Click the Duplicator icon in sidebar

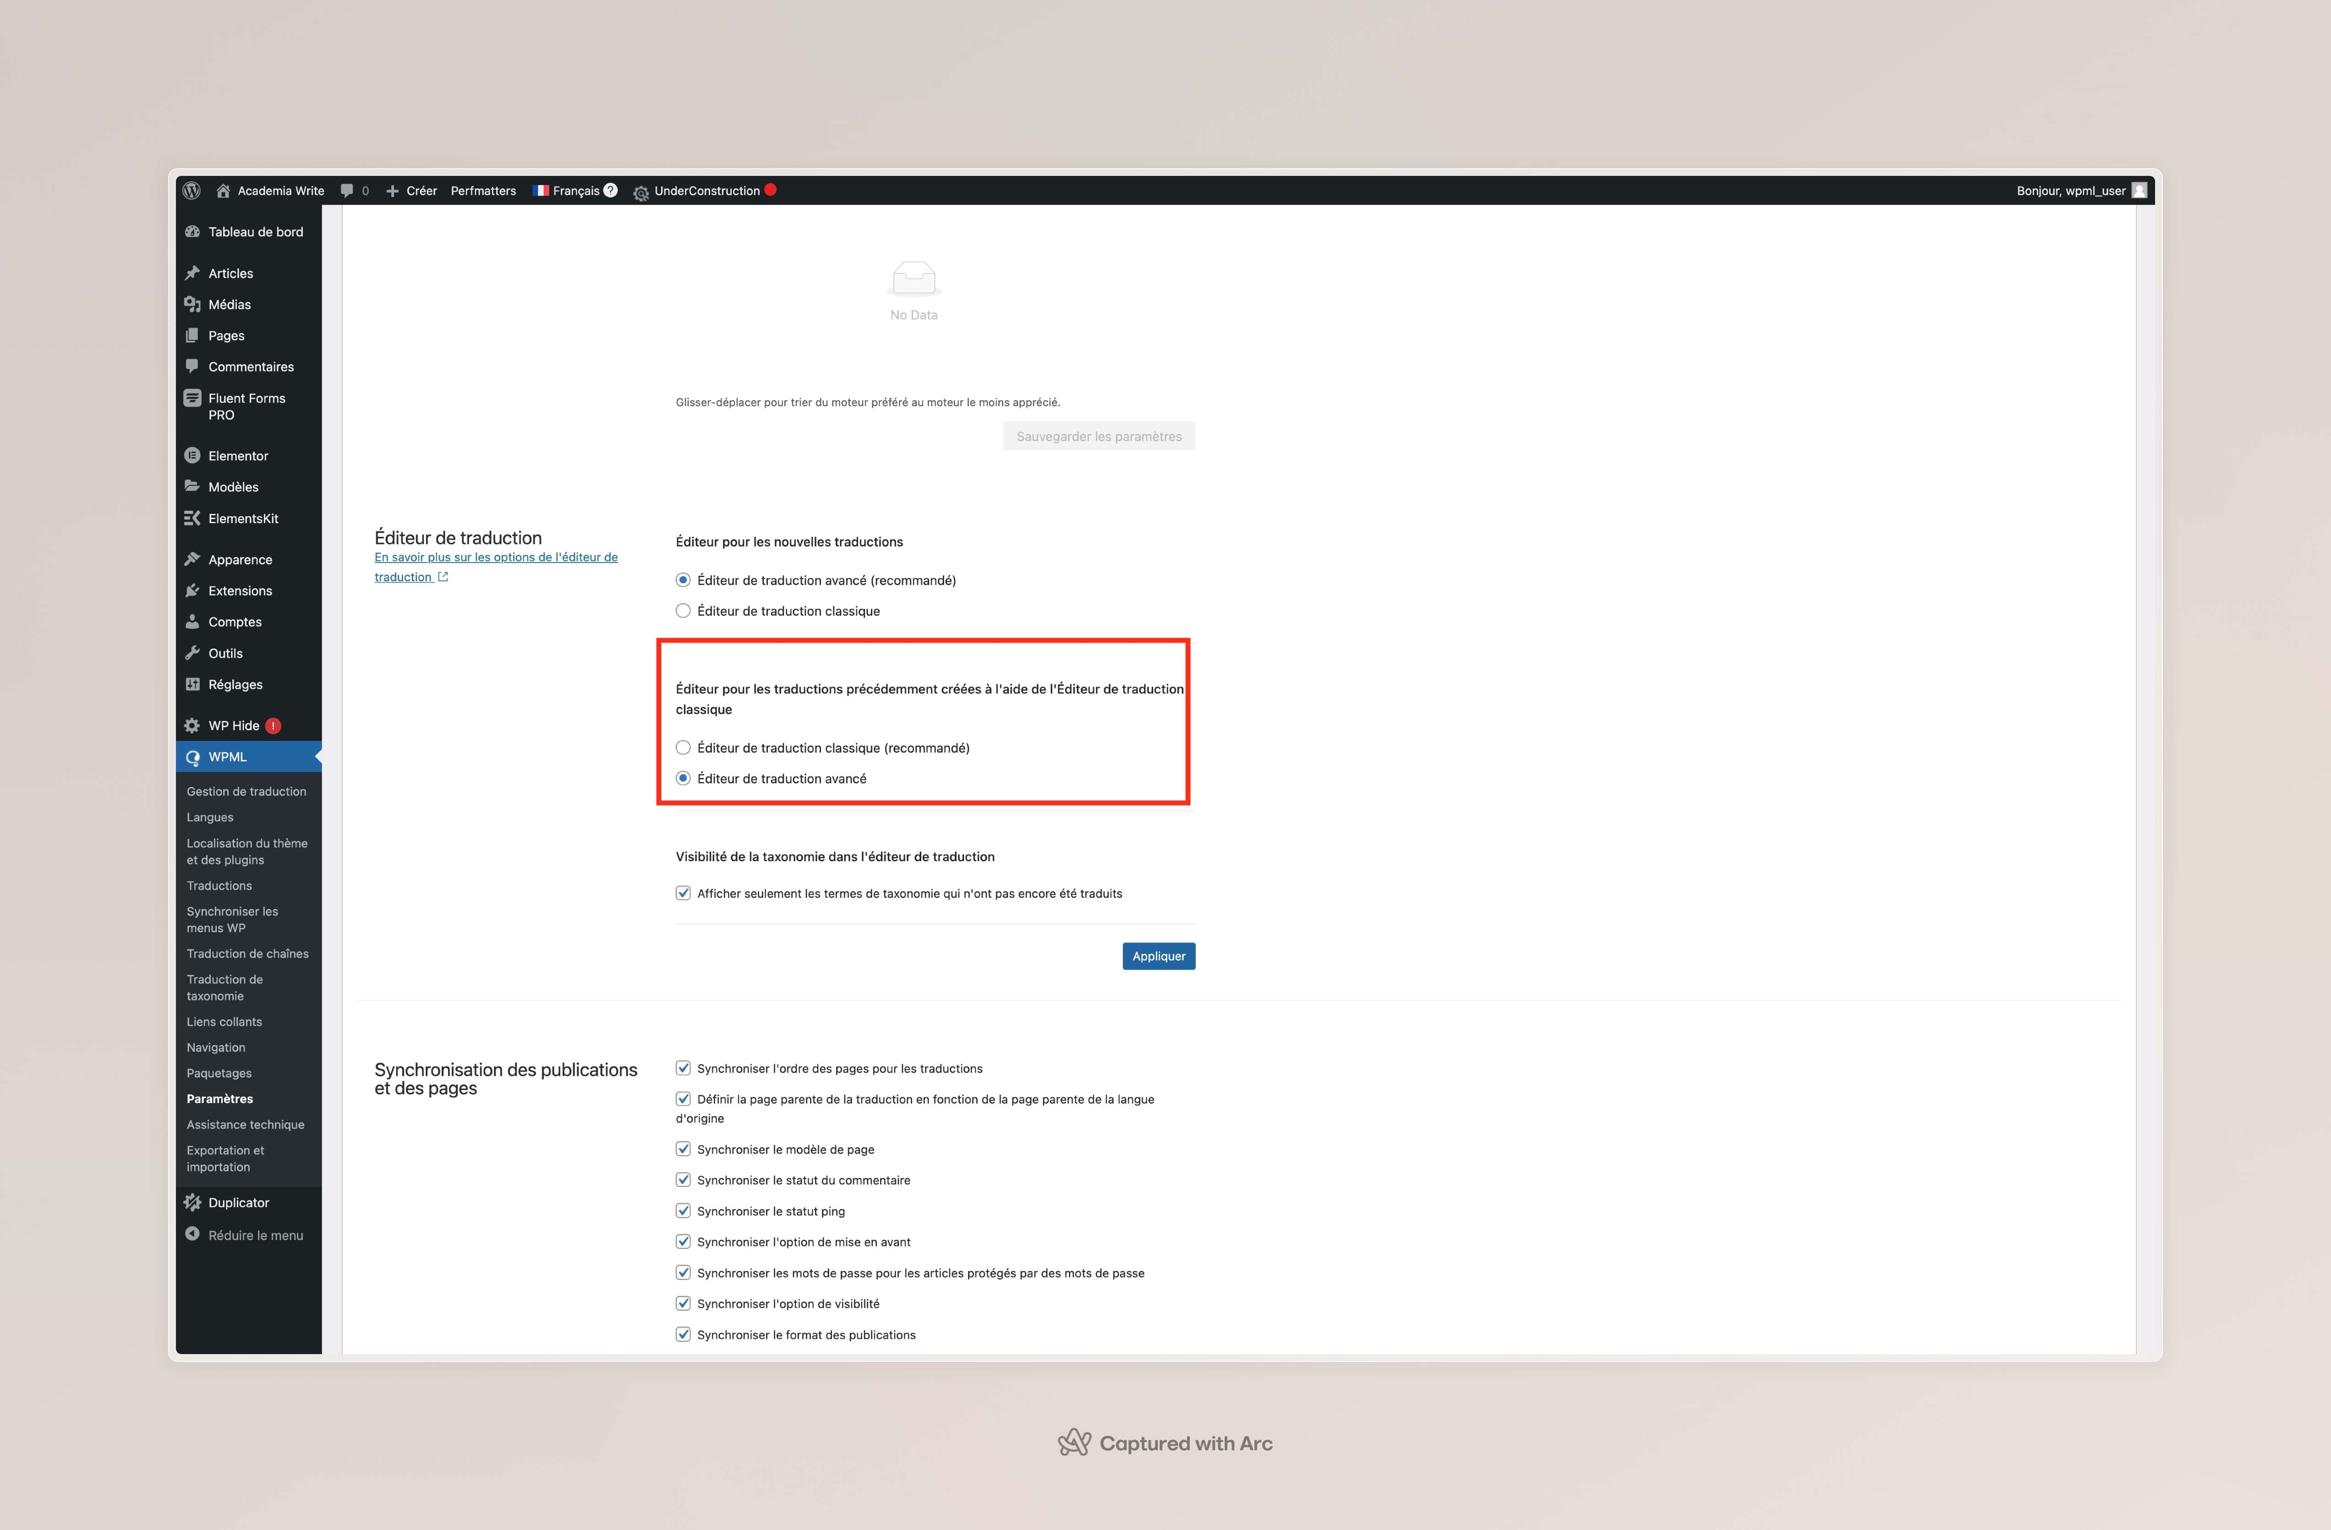coord(193,1202)
